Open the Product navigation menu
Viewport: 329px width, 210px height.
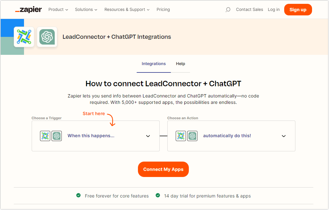(x=58, y=10)
